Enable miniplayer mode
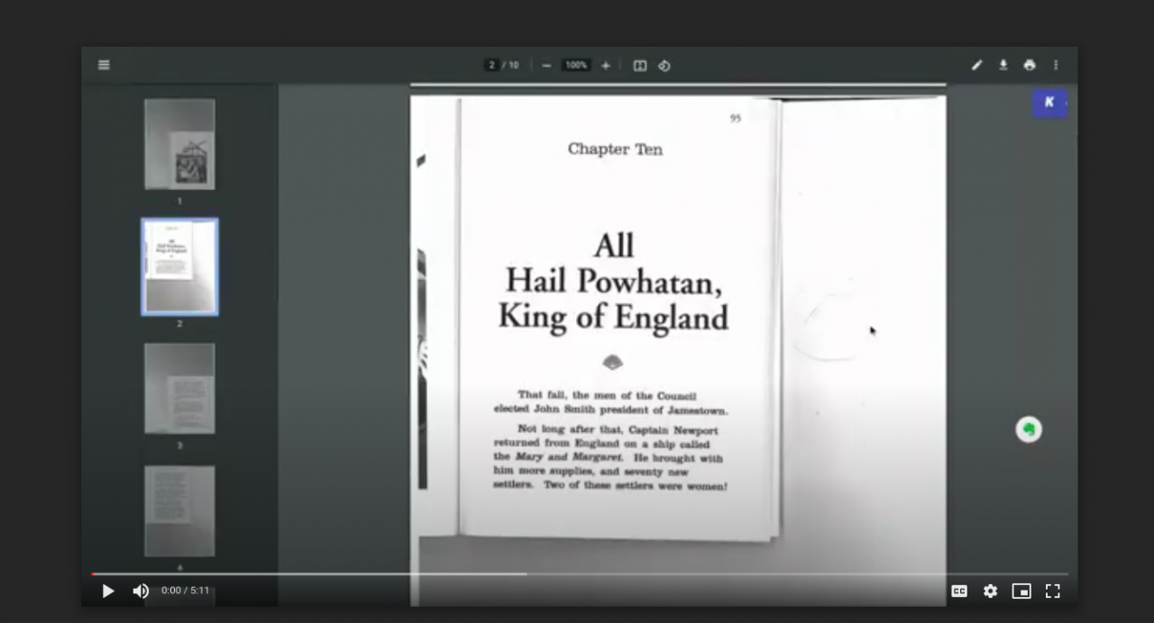The width and height of the screenshot is (1154, 623). [x=1021, y=591]
